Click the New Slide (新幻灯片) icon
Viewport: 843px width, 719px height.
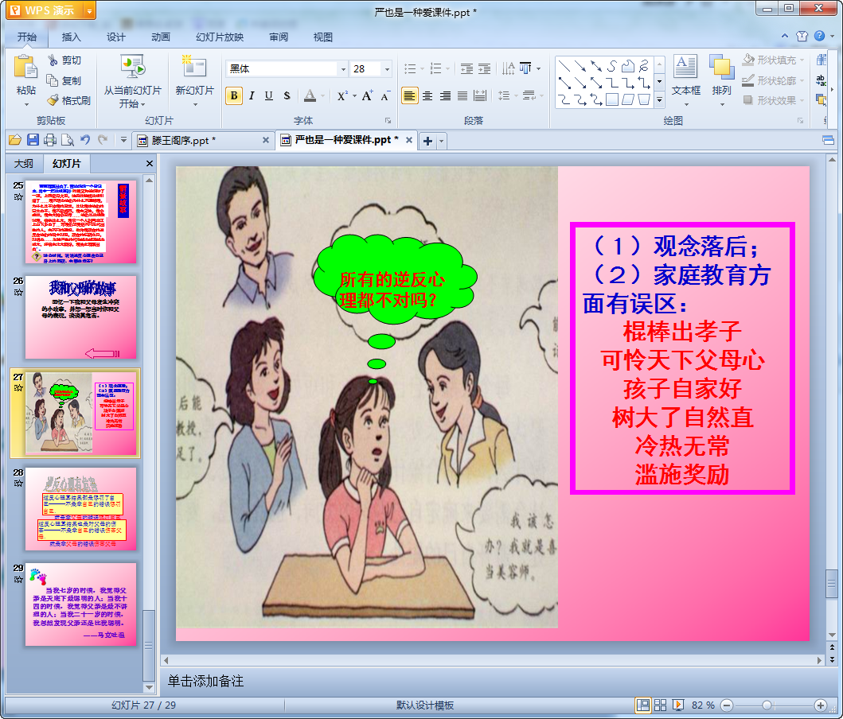click(193, 67)
